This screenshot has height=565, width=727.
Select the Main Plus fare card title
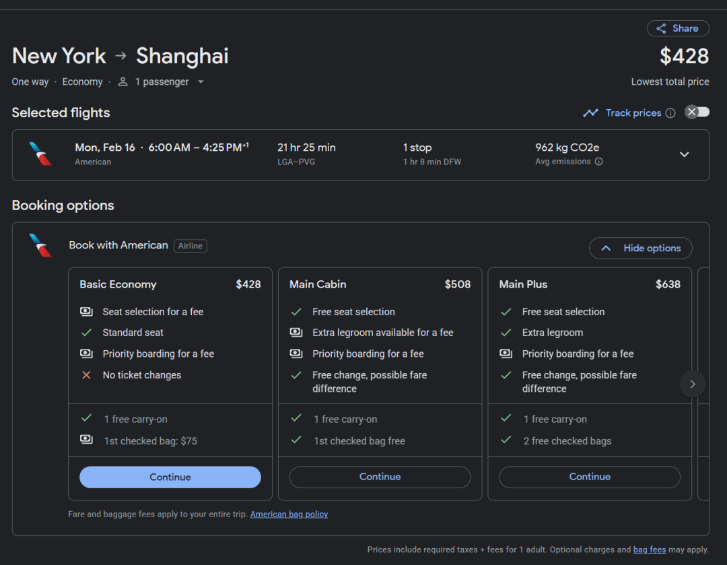[x=523, y=284]
